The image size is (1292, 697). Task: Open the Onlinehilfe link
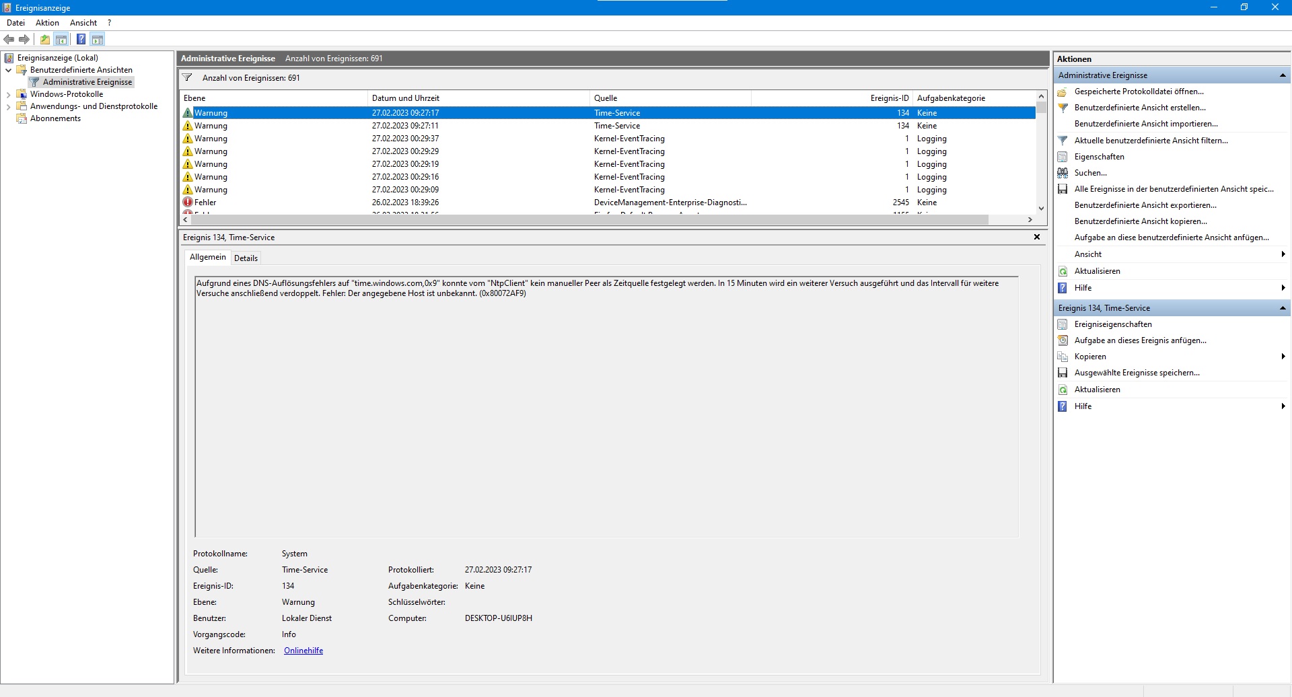click(x=303, y=651)
